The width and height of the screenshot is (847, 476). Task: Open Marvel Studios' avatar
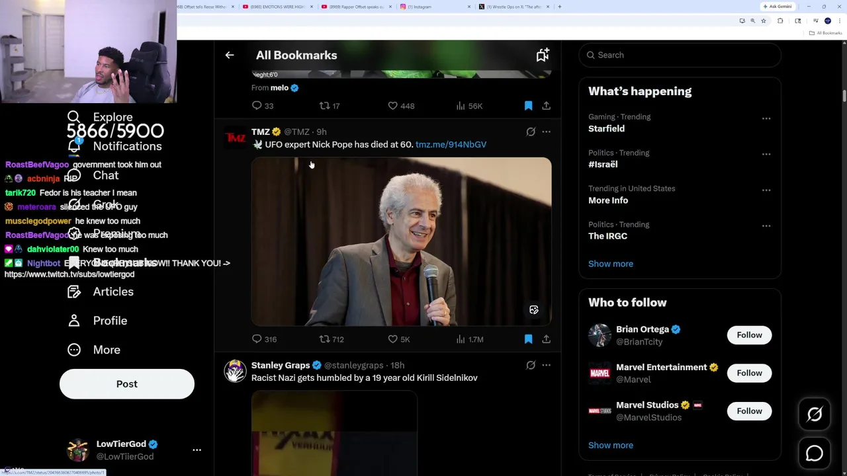pyautogui.click(x=600, y=411)
